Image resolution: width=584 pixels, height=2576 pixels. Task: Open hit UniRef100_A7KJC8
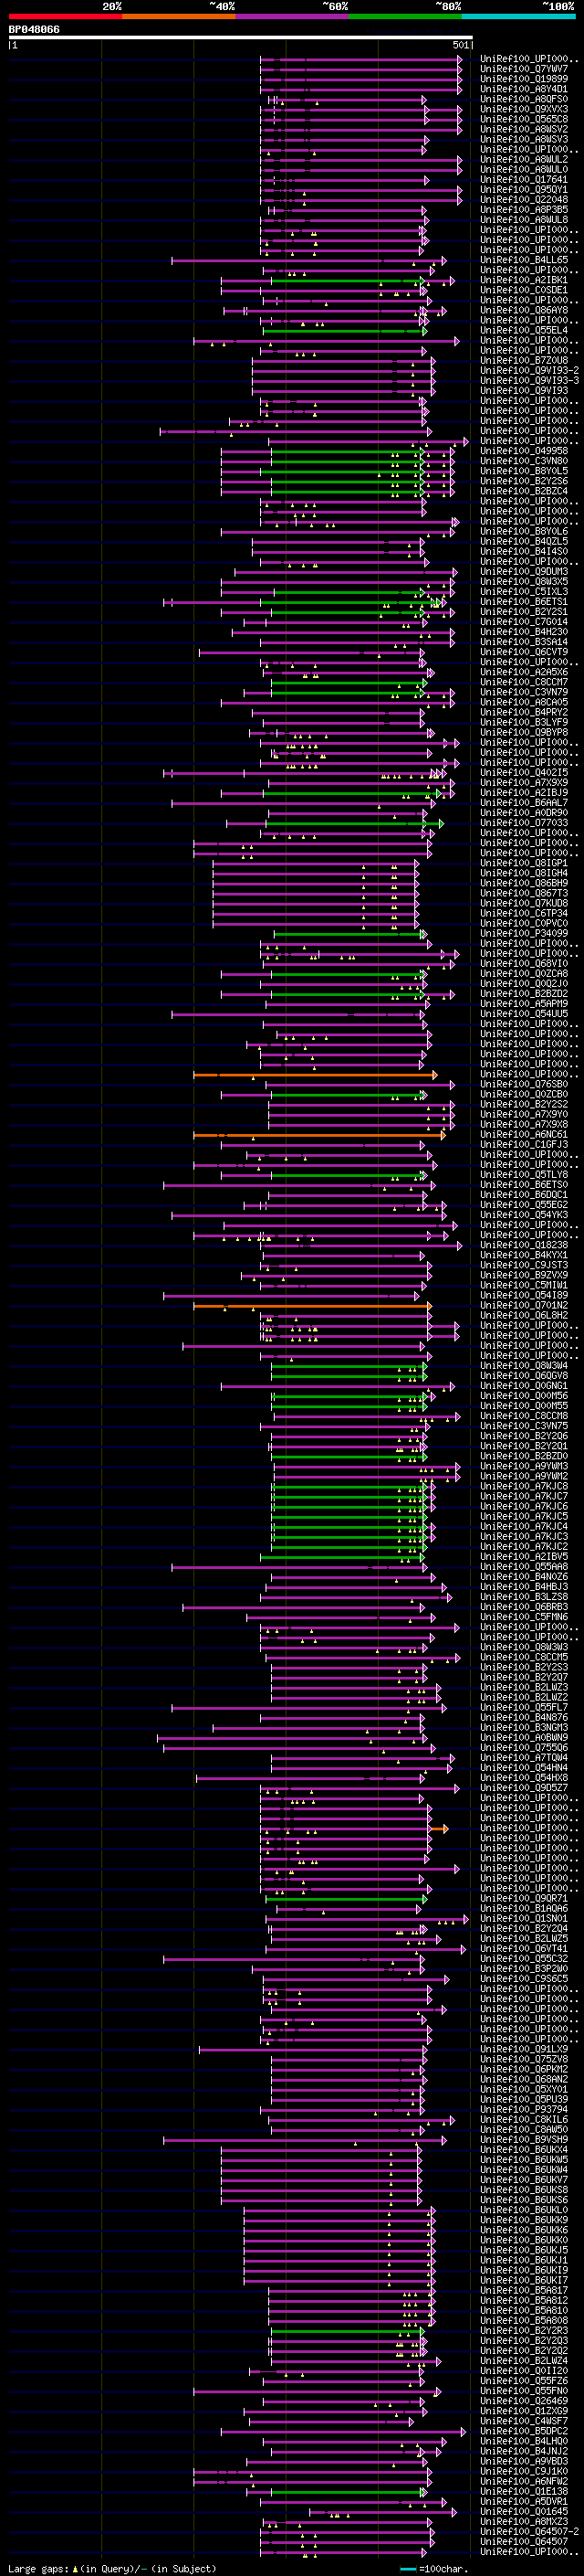pos(524,1487)
